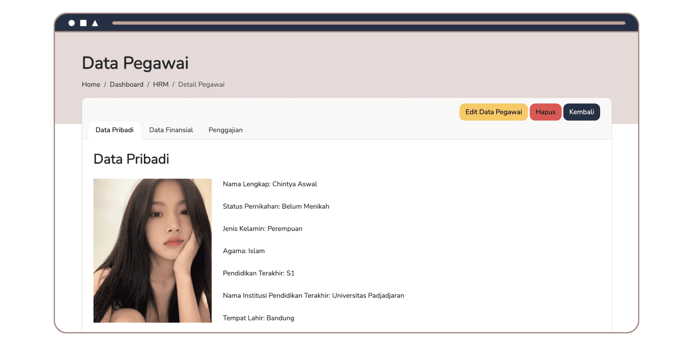Open the Penggajian tab
The width and height of the screenshot is (693, 346).
(x=226, y=130)
